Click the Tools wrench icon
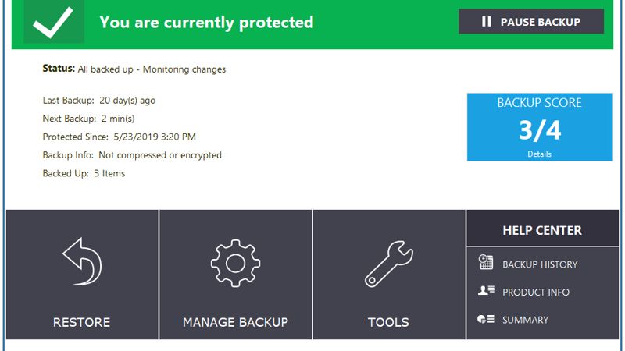 pos(388,264)
